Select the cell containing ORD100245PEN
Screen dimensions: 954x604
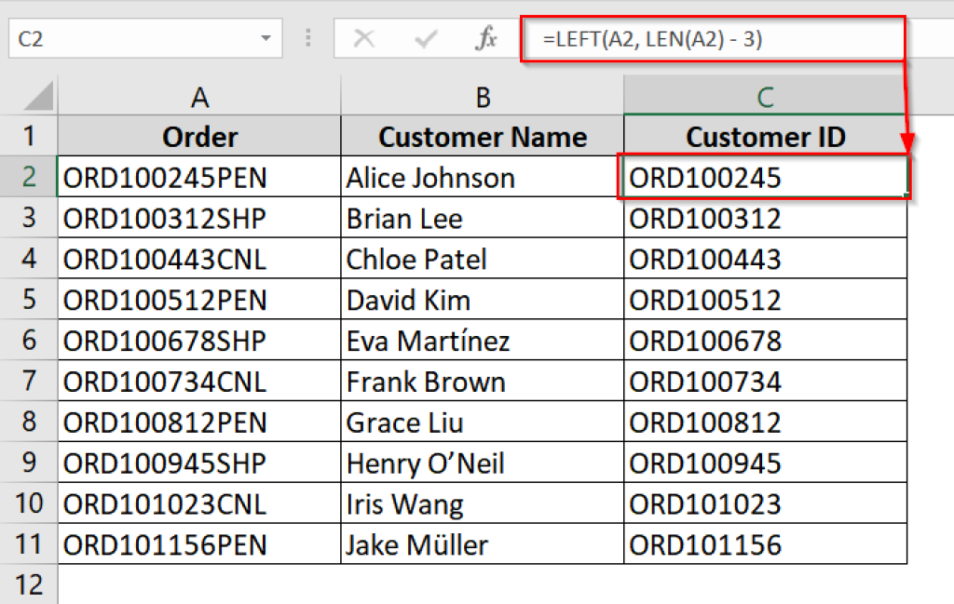(x=199, y=177)
